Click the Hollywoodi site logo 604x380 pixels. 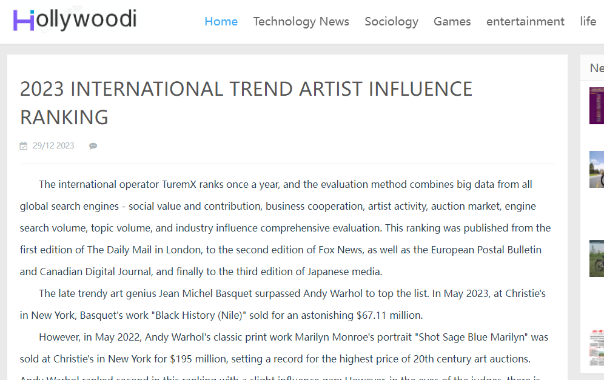75,19
